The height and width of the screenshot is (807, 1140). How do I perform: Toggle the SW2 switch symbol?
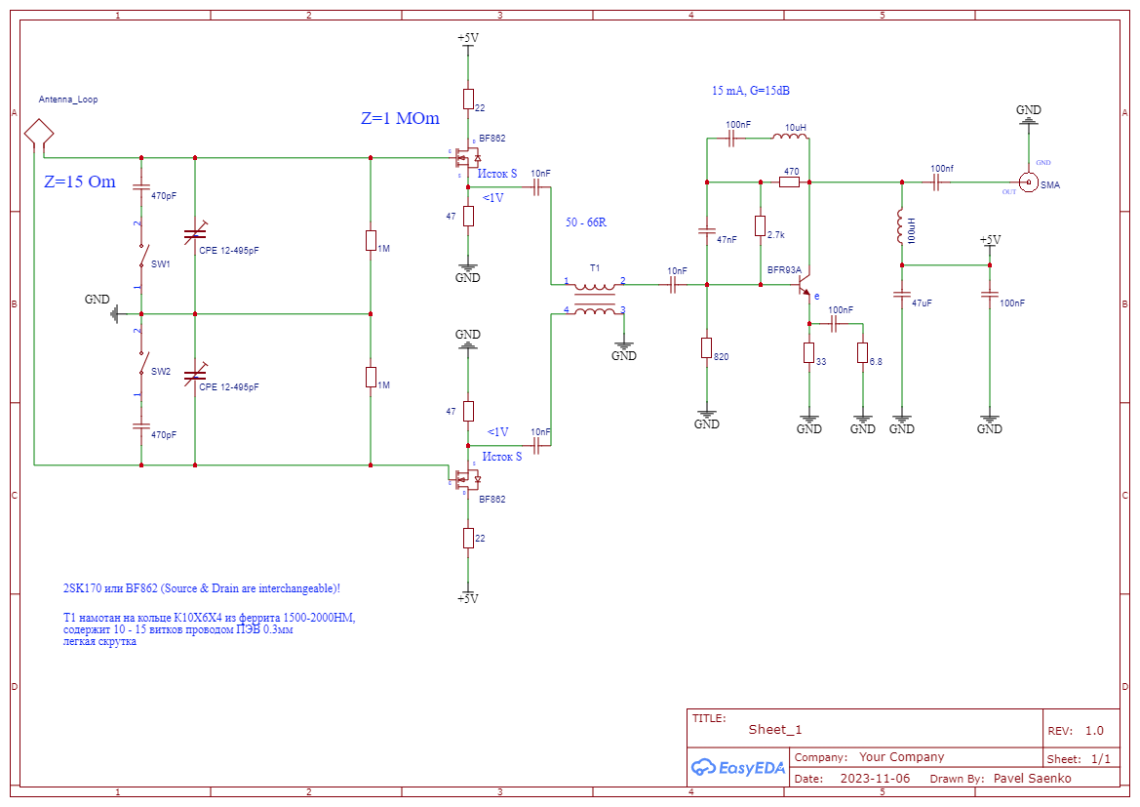coord(141,369)
